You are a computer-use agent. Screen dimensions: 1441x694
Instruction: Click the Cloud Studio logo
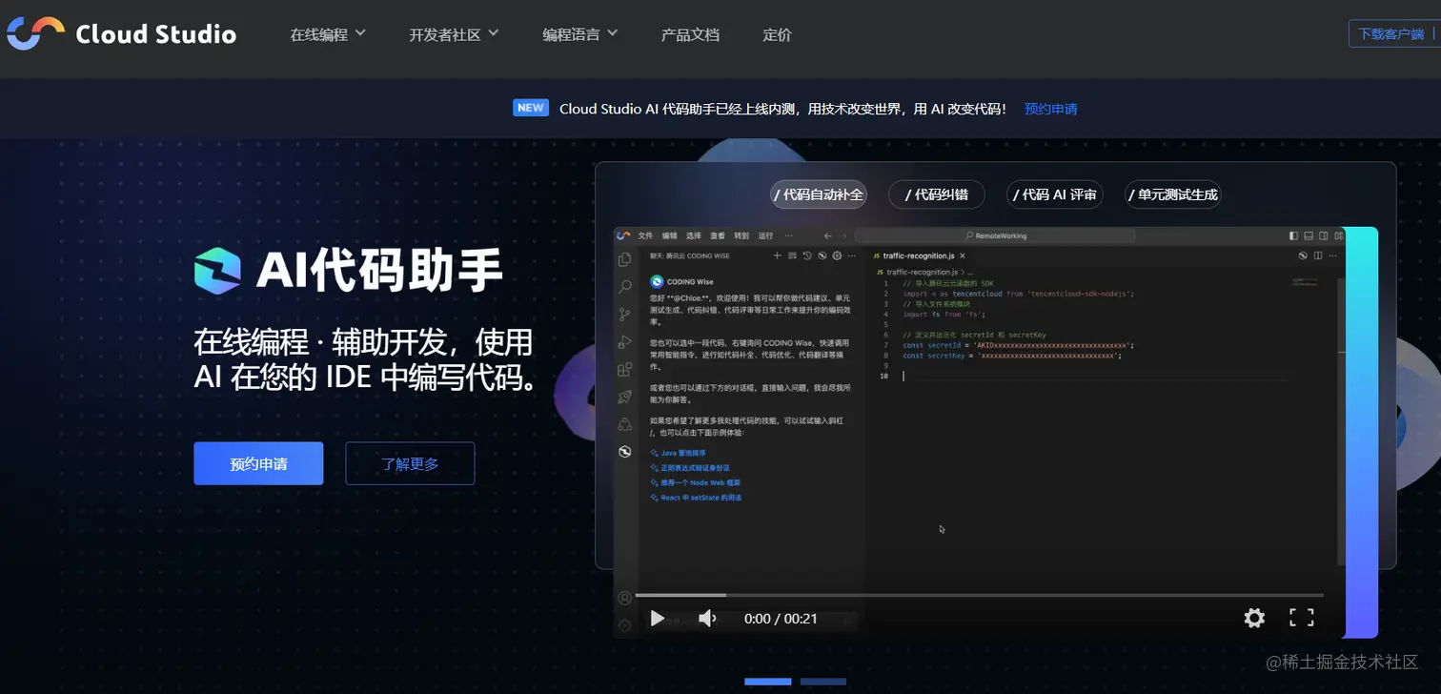[121, 34]
